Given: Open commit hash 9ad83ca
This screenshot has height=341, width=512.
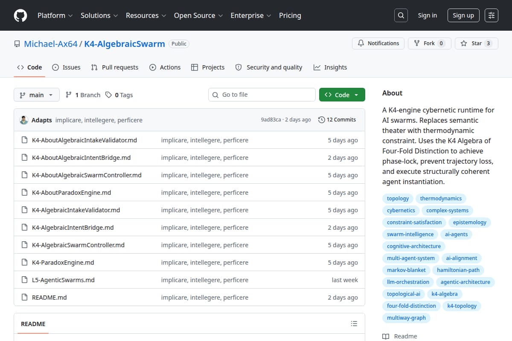Looking at the screenshot, I should (x=271, y=120).
